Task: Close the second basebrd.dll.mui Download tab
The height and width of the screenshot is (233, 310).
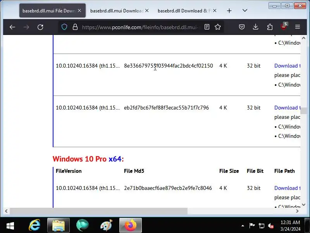Action: click(147, 10)
